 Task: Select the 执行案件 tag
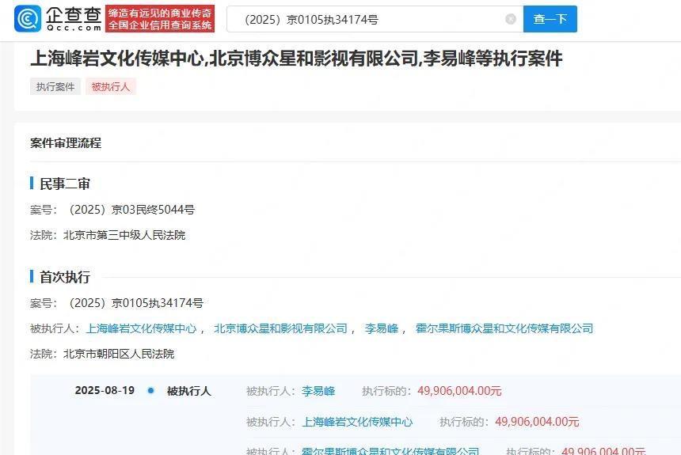pos(55,87)
